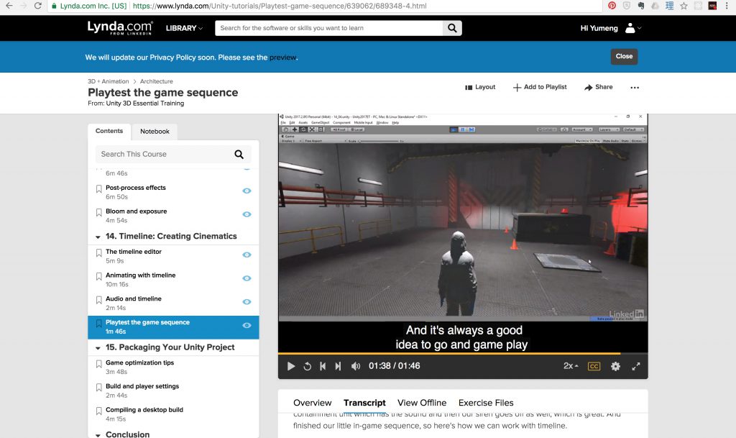Bookmark The timeline editor video
The height and width of the screenshot is (438, 736).
[98, 252]
